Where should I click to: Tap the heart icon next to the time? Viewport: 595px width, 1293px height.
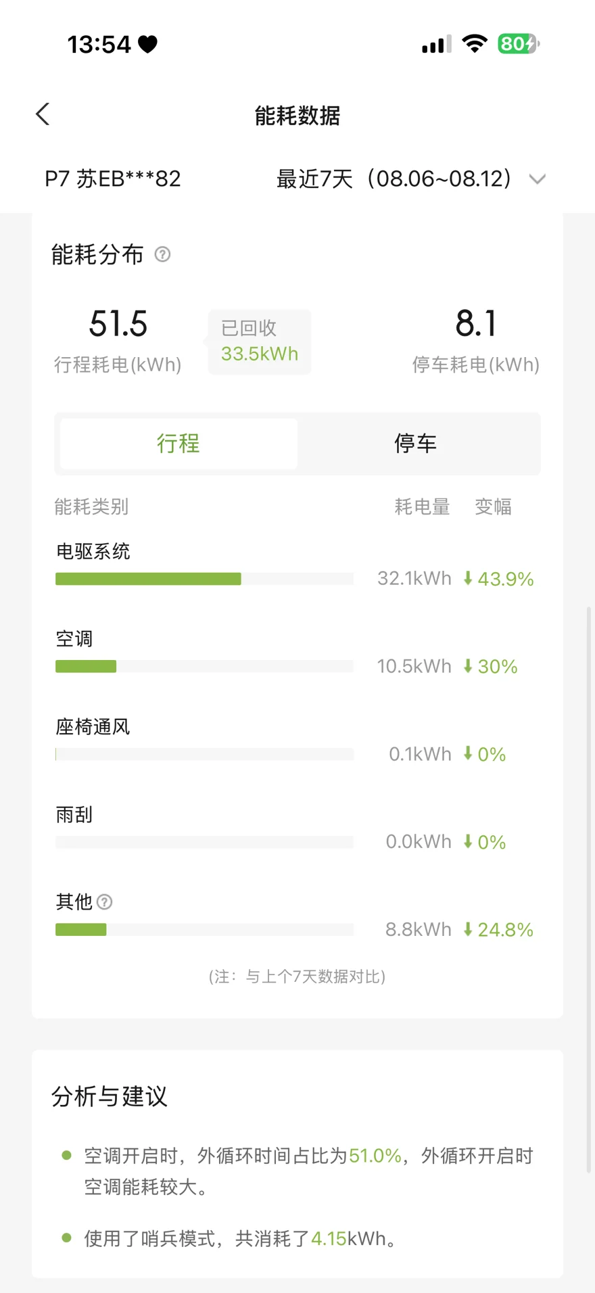[x=147, y=45]
